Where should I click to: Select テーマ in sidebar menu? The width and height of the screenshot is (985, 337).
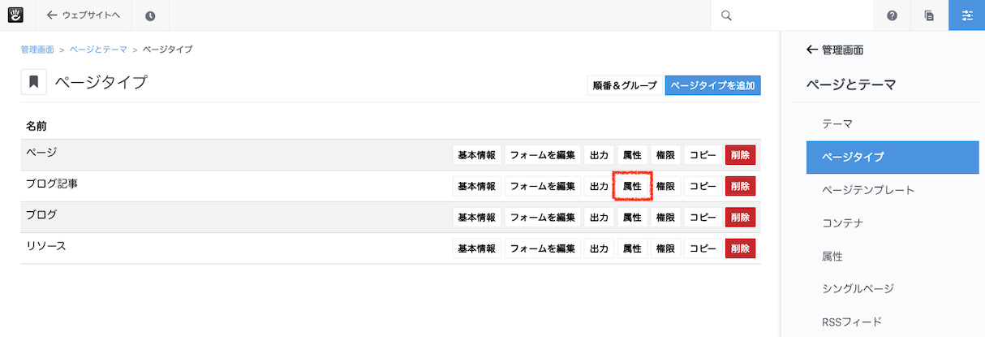(x=837, y=124)
